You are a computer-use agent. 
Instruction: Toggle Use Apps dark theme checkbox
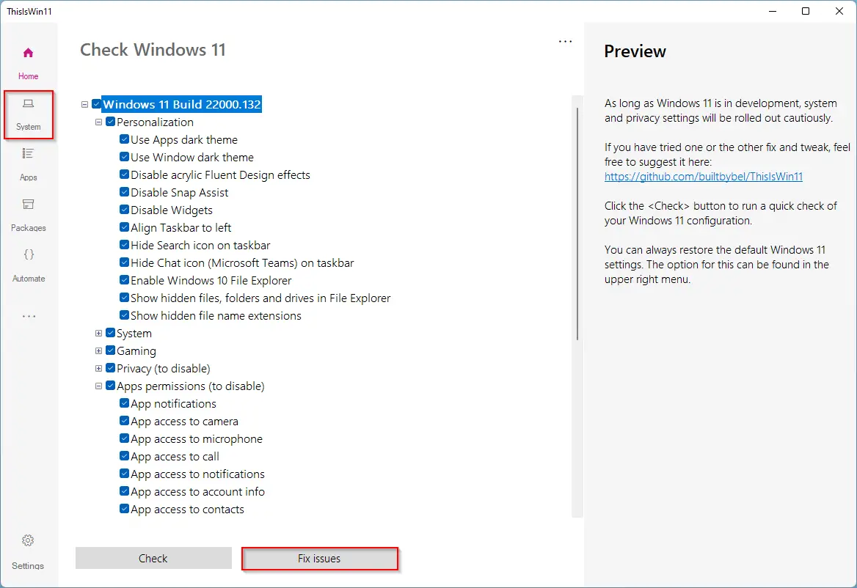pos(124,139)
